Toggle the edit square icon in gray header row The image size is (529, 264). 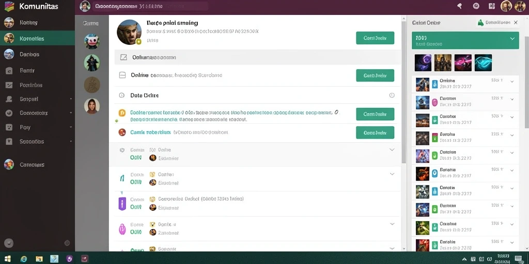tap(123, 58)
